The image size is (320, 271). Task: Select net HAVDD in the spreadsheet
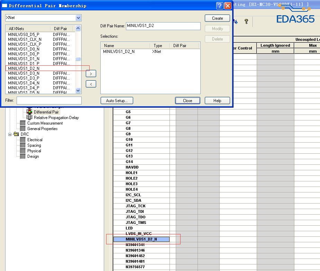132,167
